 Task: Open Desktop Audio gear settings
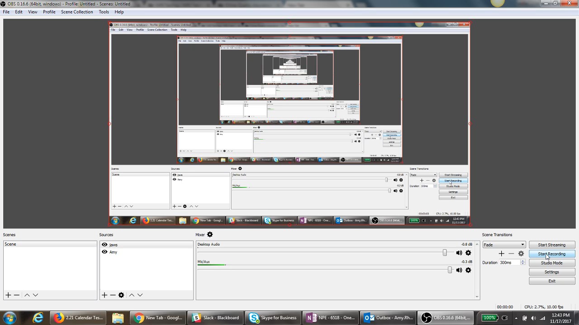(x=468, y=253)
